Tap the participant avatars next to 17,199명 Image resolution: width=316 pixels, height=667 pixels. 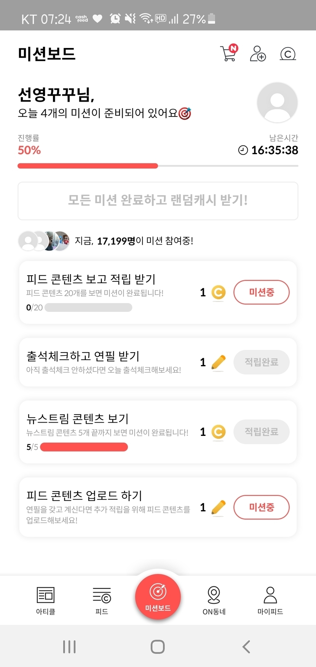tap(44, 241)
